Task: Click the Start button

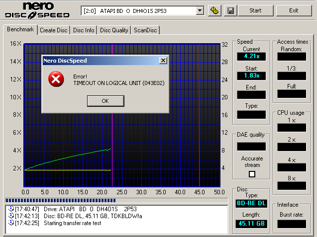Action: [x=255, y=10]
